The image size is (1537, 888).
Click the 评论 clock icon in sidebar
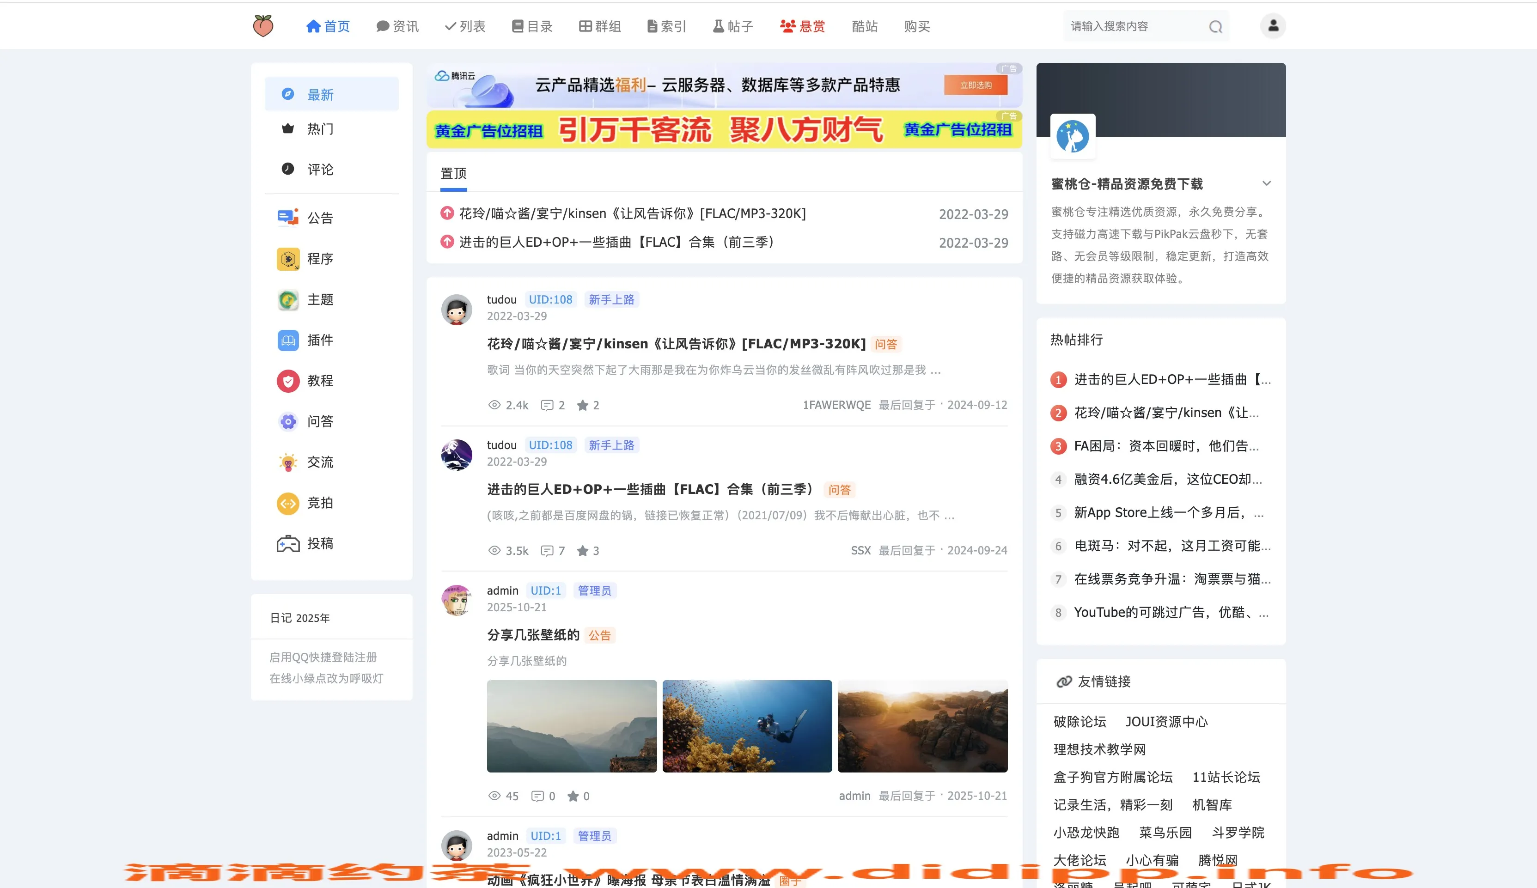(x=287, y=169)
